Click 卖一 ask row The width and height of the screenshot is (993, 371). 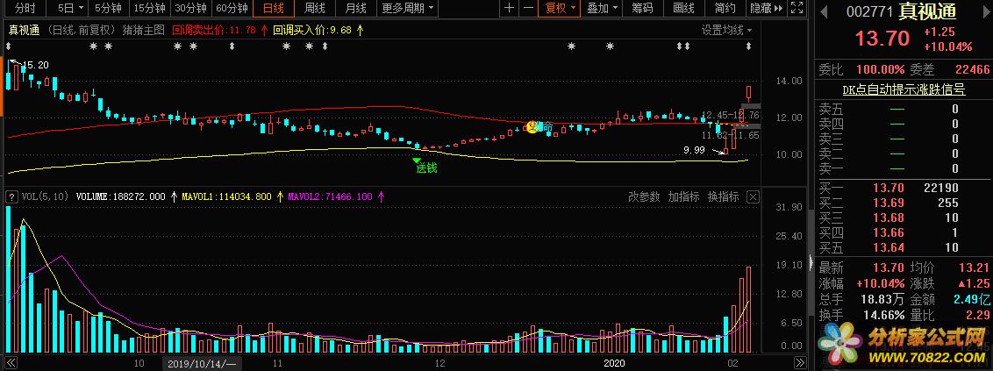tap(904, 168)
